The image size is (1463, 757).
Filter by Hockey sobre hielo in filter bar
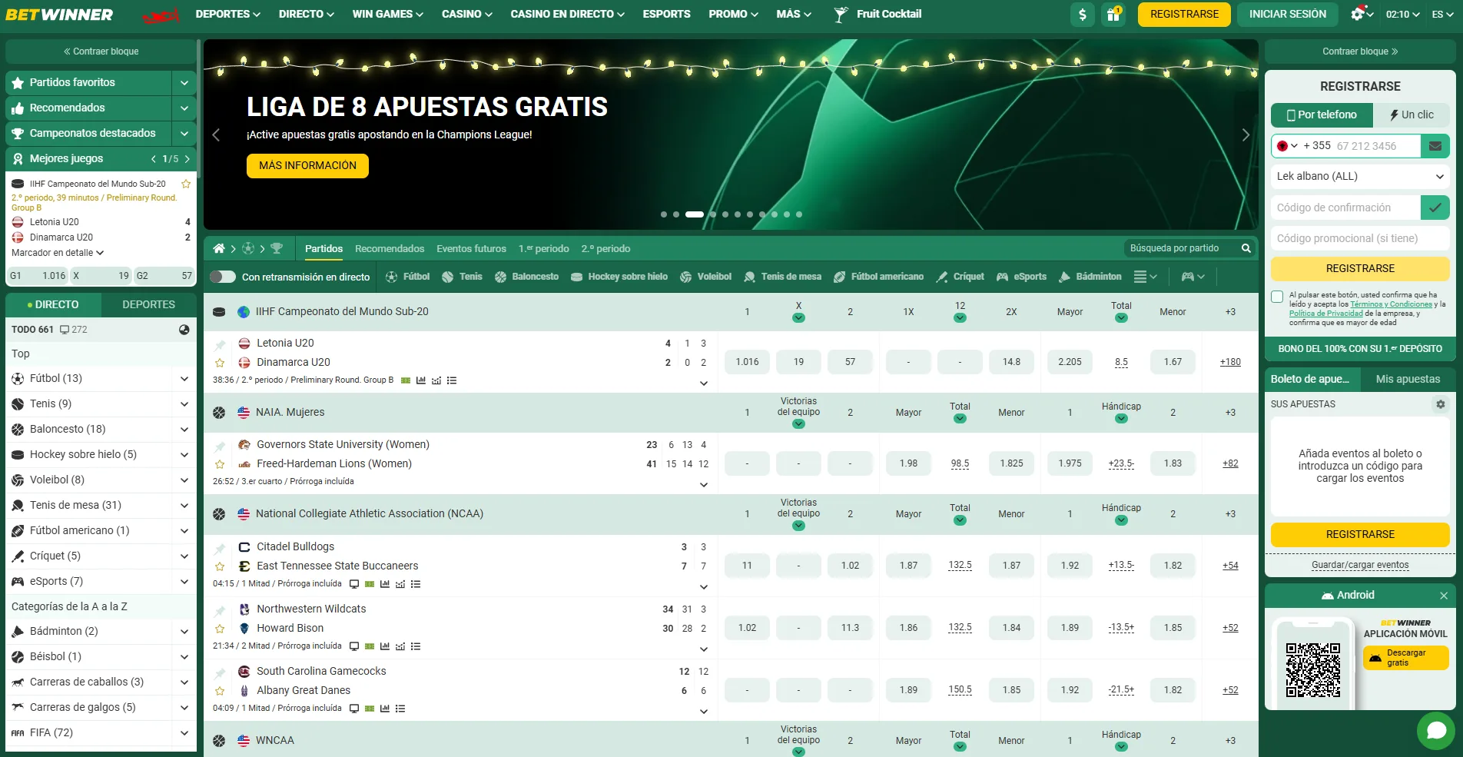click(x=619, y=277)
